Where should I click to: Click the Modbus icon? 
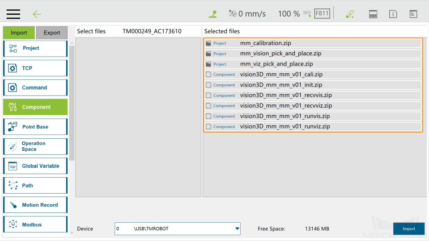(13, 224)
